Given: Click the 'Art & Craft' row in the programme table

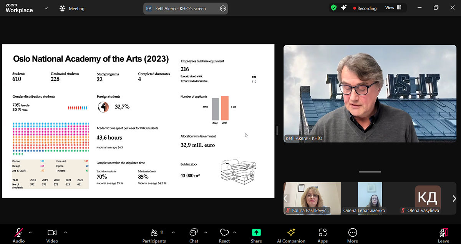Looking at the screenshot, I should coord(28,170).
